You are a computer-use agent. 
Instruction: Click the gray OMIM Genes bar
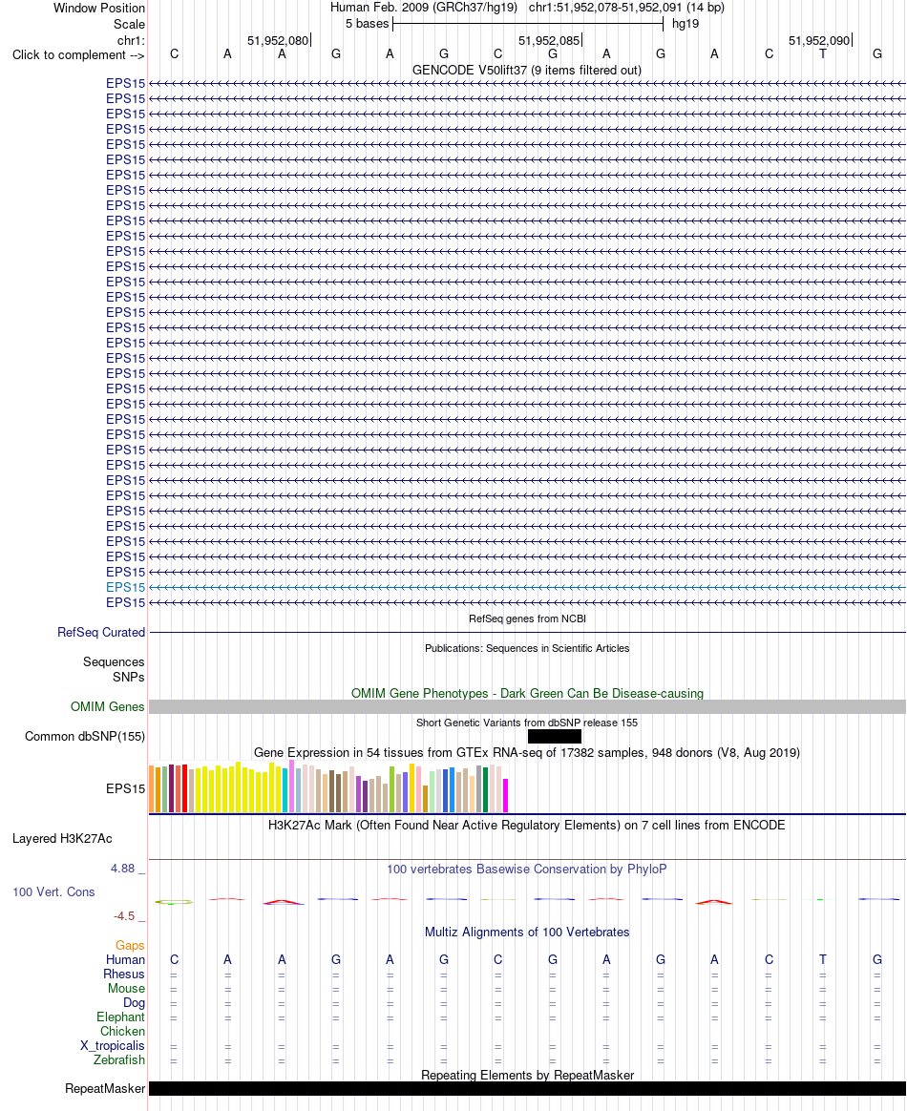click(527, 706)
